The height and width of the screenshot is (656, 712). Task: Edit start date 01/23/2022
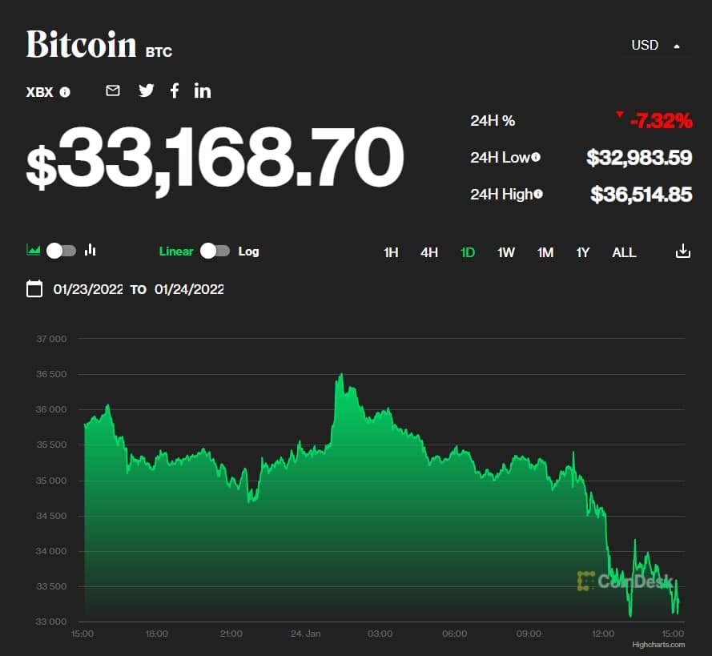(88, 289)
